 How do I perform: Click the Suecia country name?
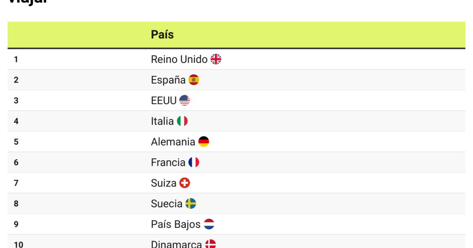coord(166,204)
